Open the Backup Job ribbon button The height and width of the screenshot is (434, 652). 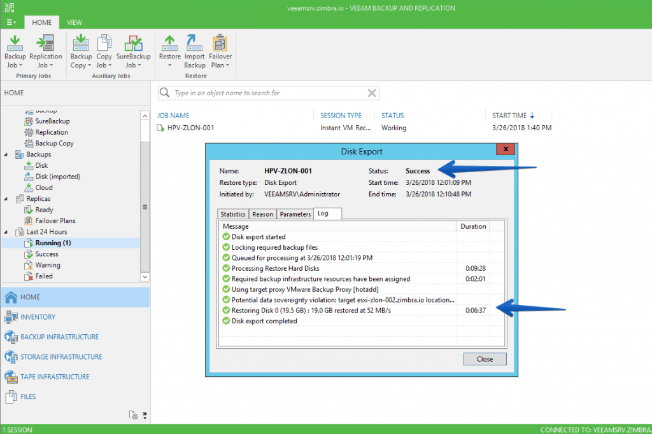pyautogui.click(x=15, y=51)
